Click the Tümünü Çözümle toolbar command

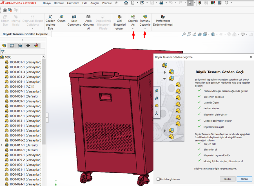145,22
